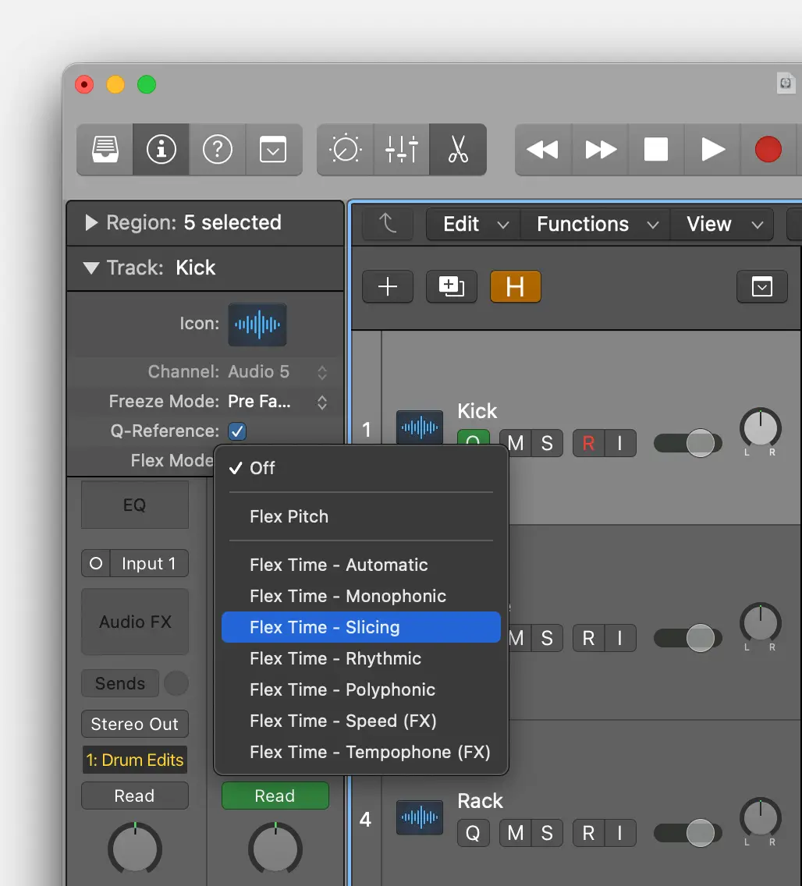
Task: Collapse the Track: Kick section
Action: point(90,268)
